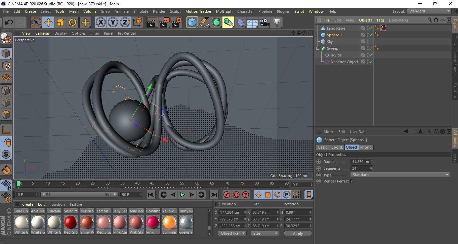Go to end of timeline
The image size is (458, 244).
(x=214, y=195)
